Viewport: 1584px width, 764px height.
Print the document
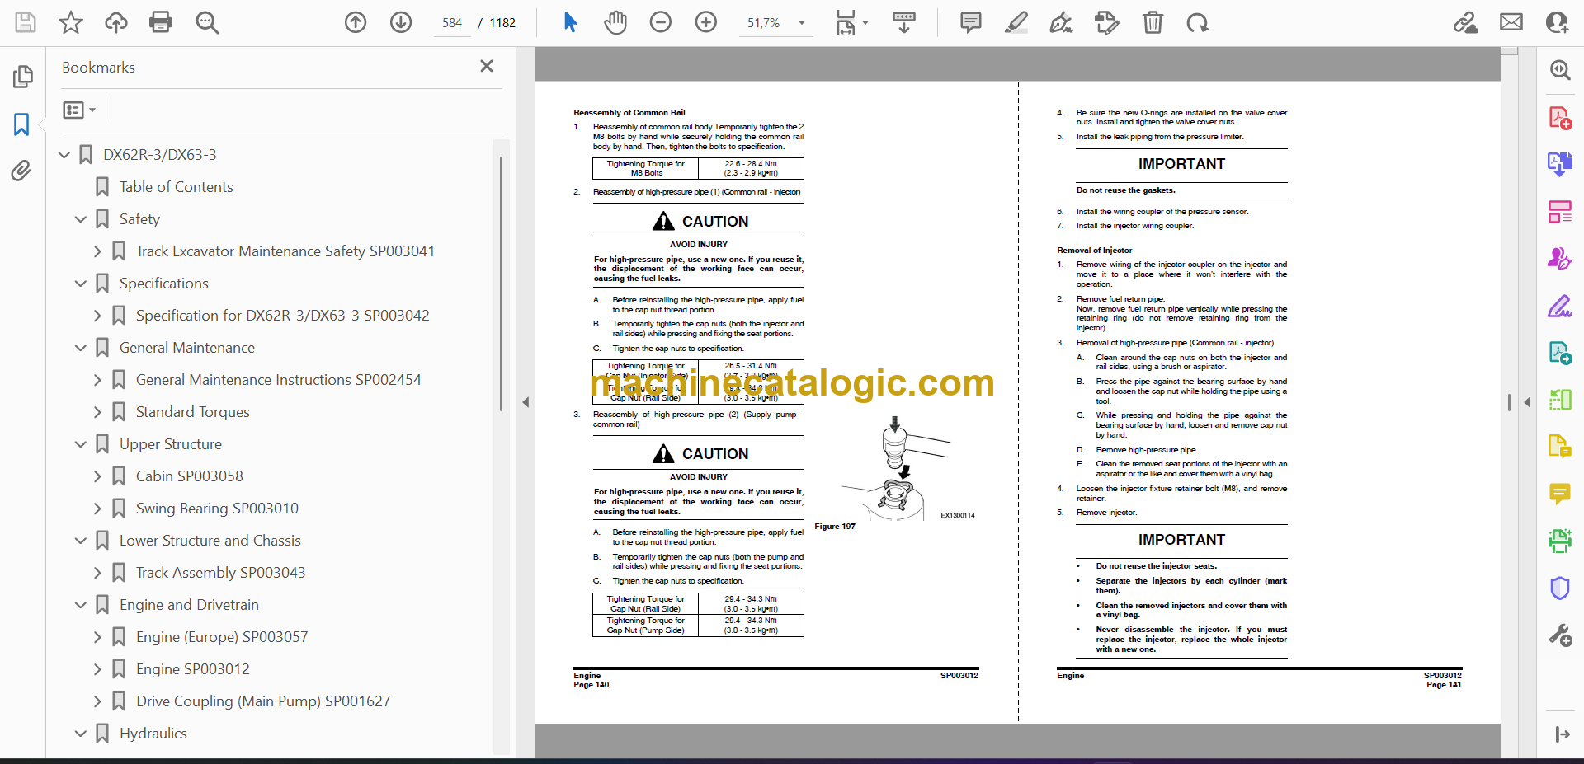coord(161,22)
